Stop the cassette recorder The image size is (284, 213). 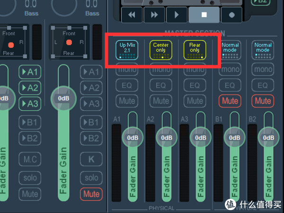pos(204,15)
